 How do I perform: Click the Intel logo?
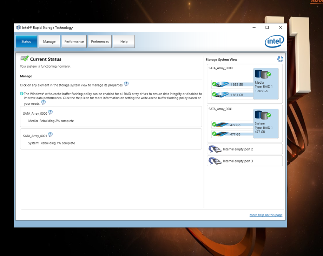click(274, 41)
